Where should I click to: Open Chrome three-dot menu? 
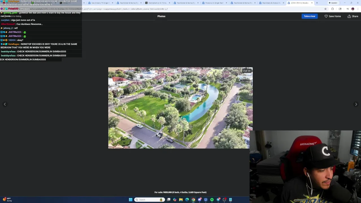tap(358, 9)
